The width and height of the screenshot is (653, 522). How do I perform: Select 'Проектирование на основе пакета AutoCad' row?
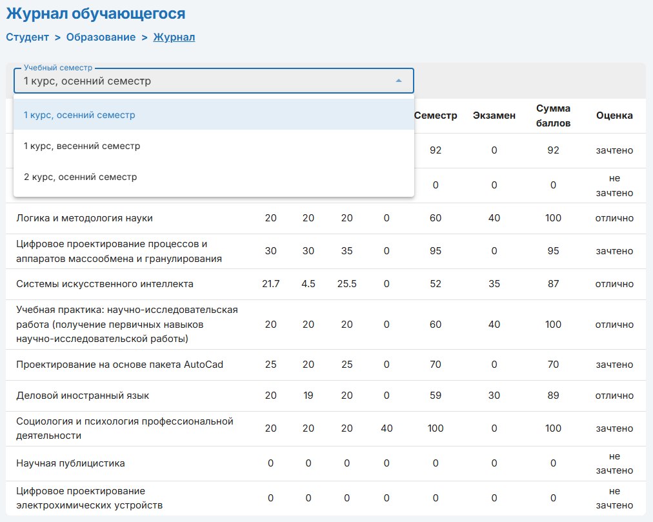[119, 365]
